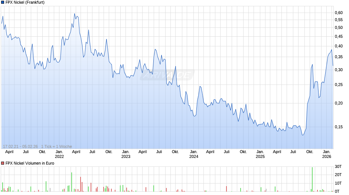Click the tall green volume bar at April 2022
Viewport: 349px width, 195px height.
[x=72, y=182]
